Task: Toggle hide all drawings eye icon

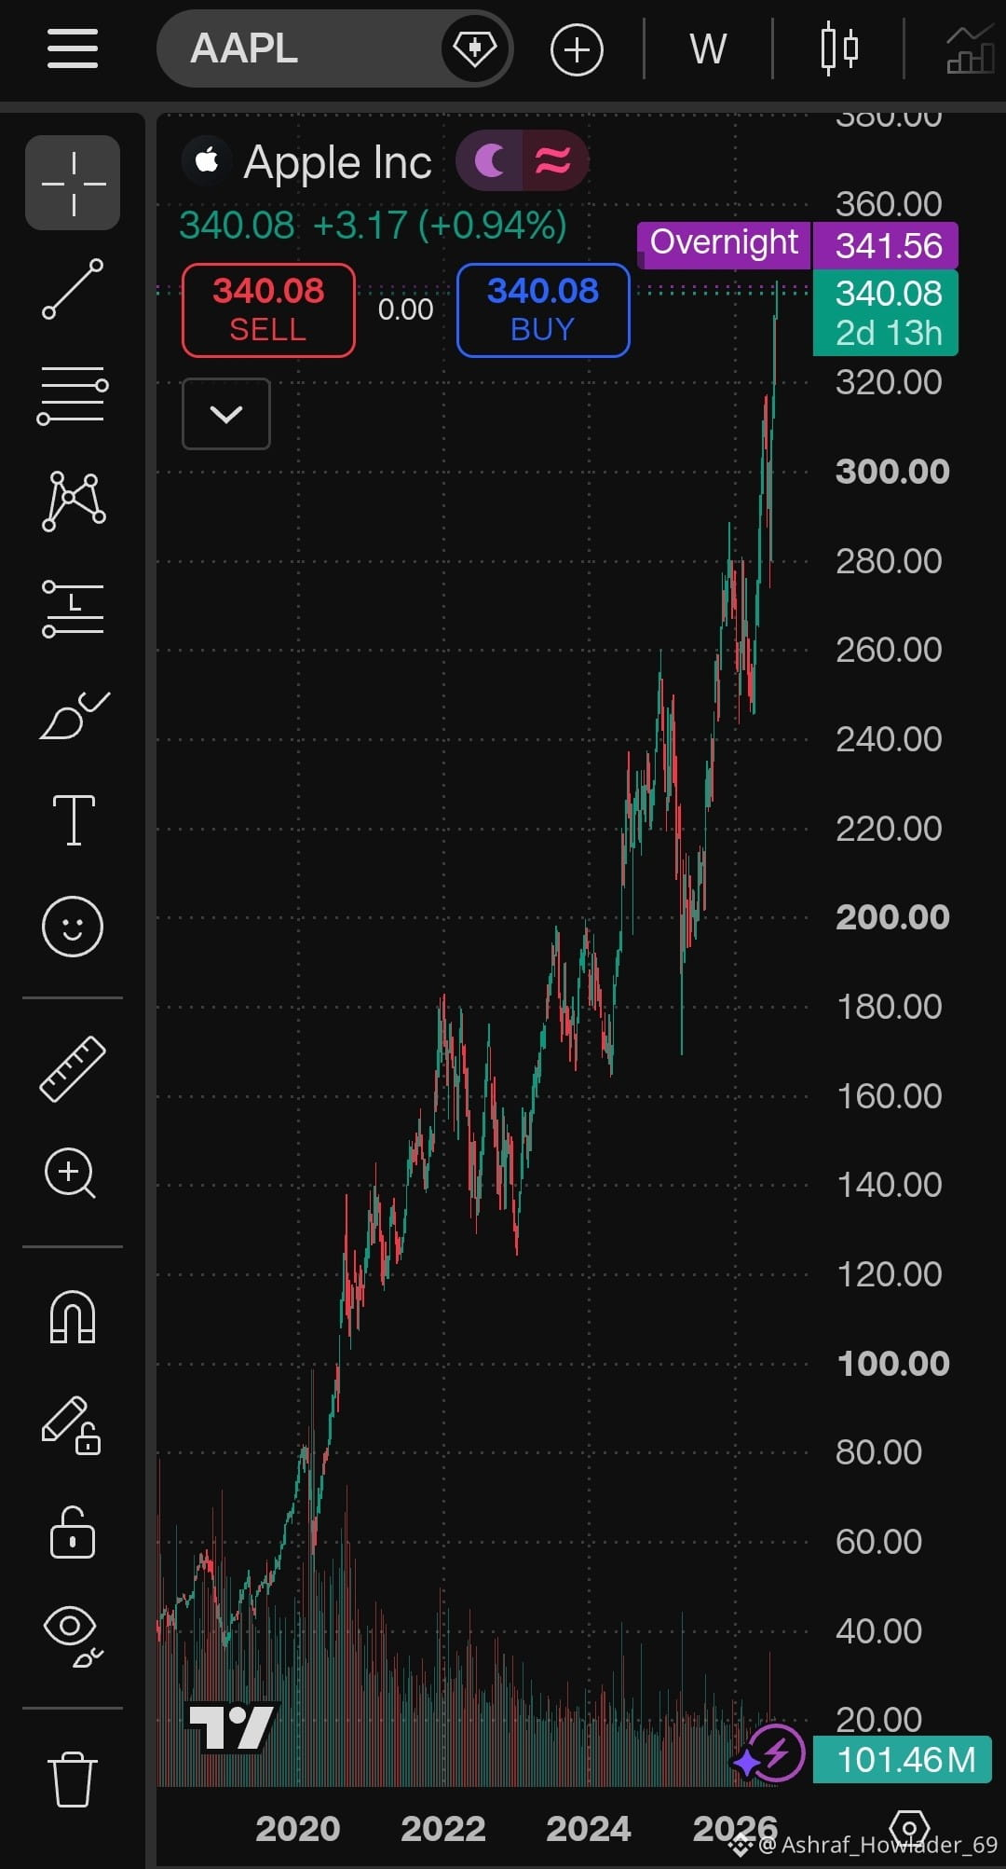Action: (x=73, y=1636)
